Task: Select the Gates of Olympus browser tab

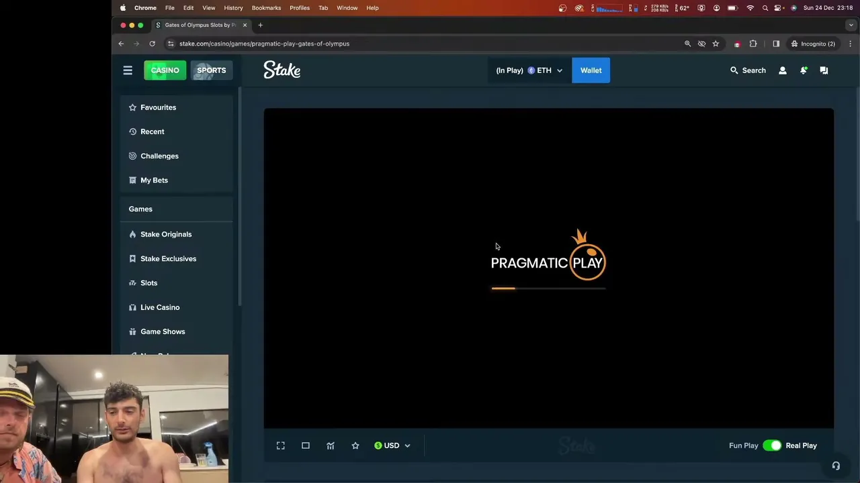Action: (201, 25)
